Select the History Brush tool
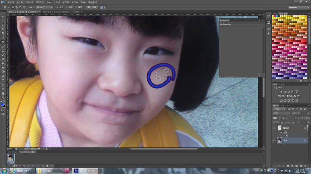Screen dimensions: 311x174 click(3, 55)
